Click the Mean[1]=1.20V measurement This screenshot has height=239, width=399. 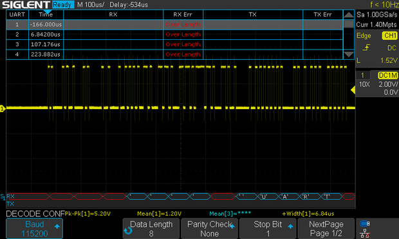tap(160, 214)
